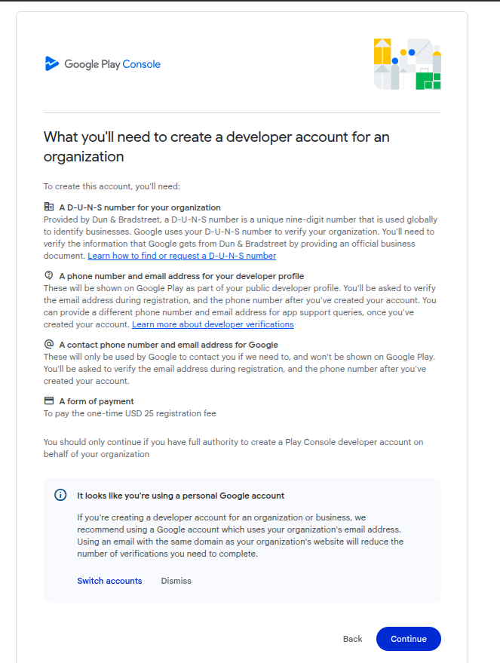
Task: Click the building icon beside D-U-N-S number heading
Action: click(49, 207)
